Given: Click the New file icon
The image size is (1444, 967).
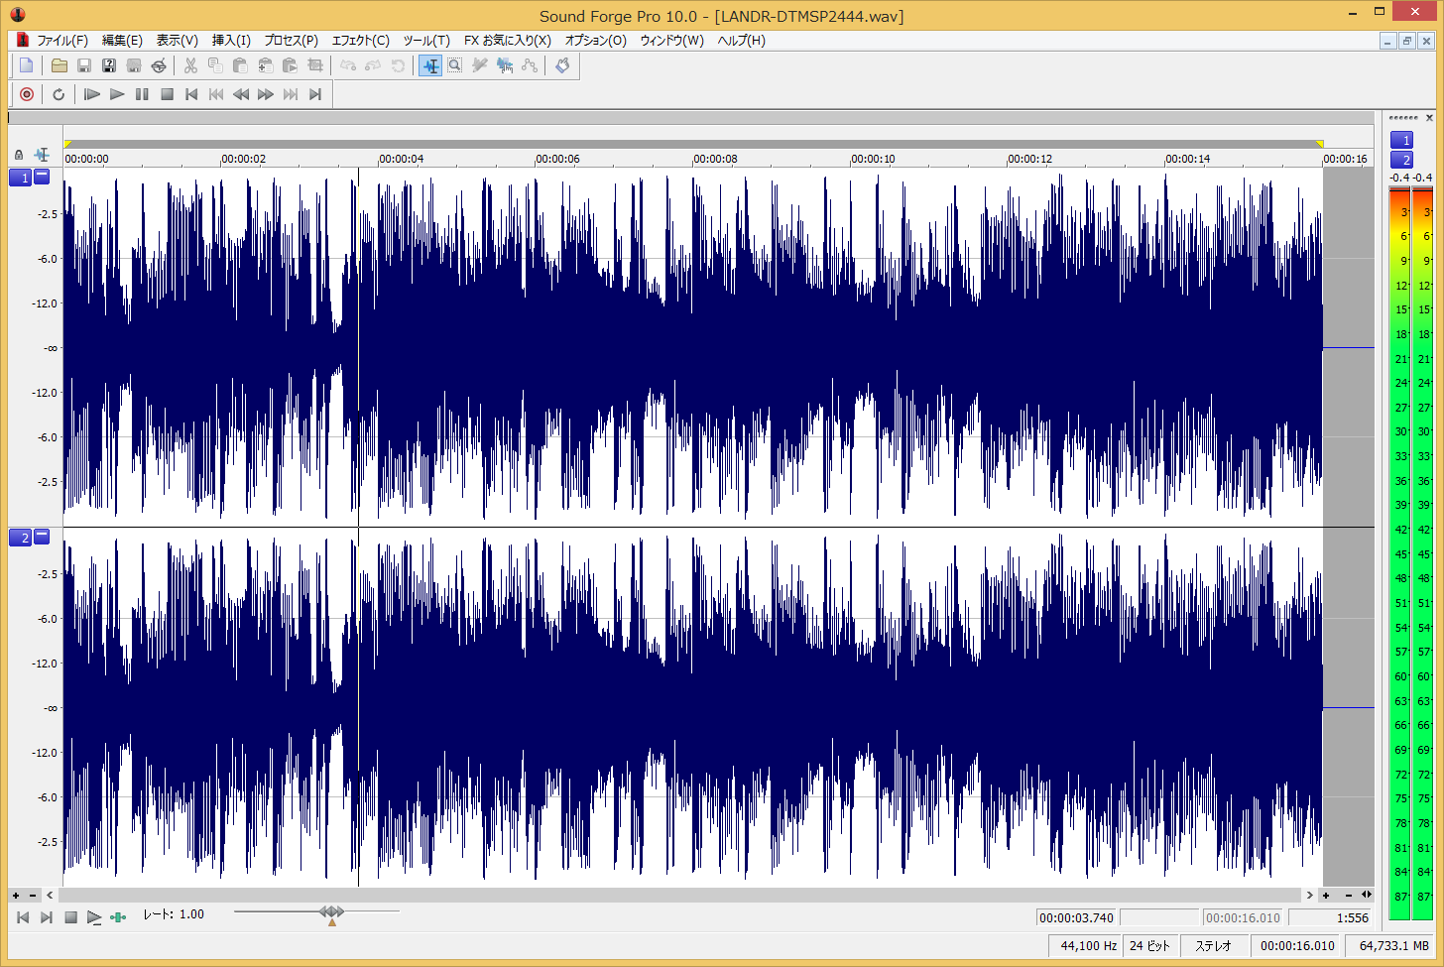Looking at the screenshot, I should coord(27,65).
